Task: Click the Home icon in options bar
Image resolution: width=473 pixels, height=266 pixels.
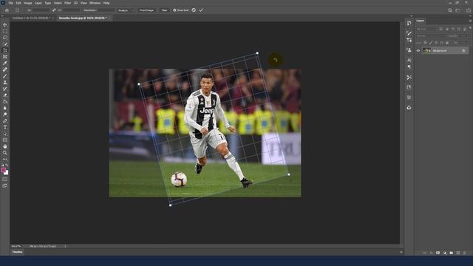Action: pos(7,10)
